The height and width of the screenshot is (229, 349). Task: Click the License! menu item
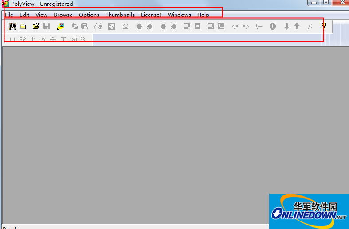click(151, 15)
